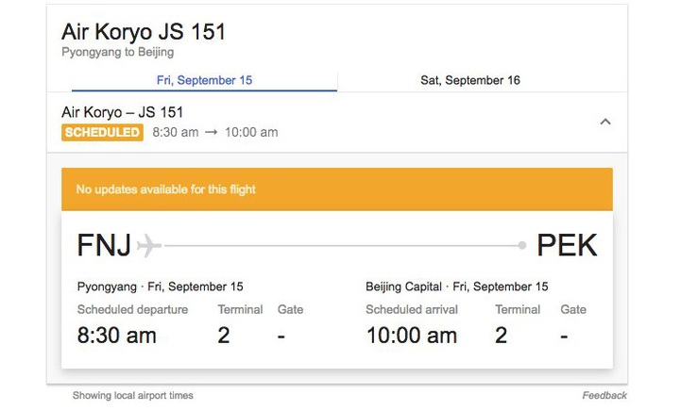Click the departure Terminal 2 value
Screen dimensions: 681x410
[x=224, y=335]
